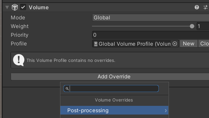Screen dimensions: 209x118
Task: Click the volume profile asset icon
Action: click(96, 44)
